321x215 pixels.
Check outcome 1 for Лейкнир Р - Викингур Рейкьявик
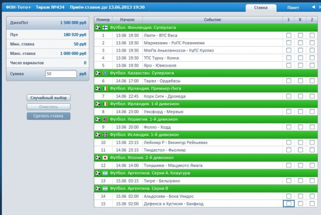(x=288, y=142)
